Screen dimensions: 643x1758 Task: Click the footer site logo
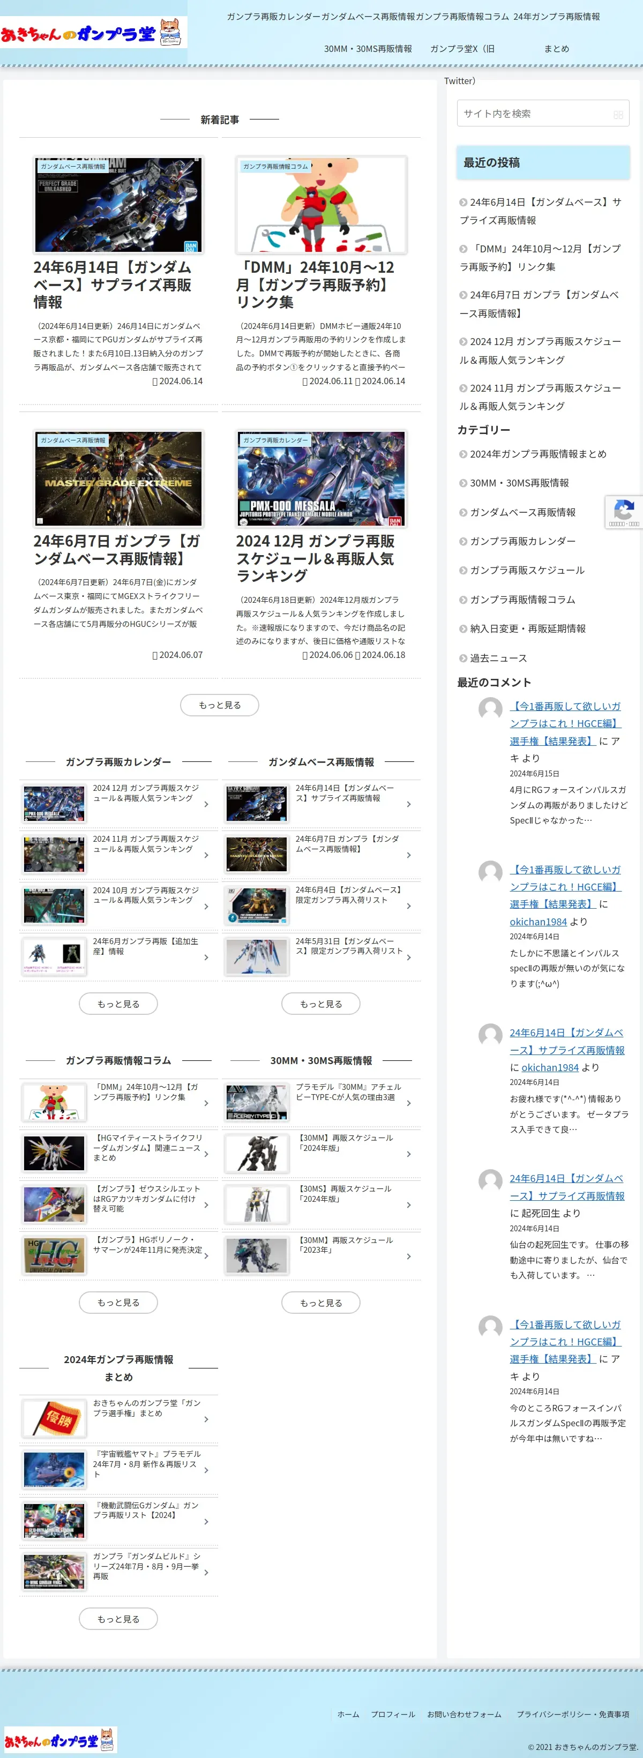click(61, 1740)
